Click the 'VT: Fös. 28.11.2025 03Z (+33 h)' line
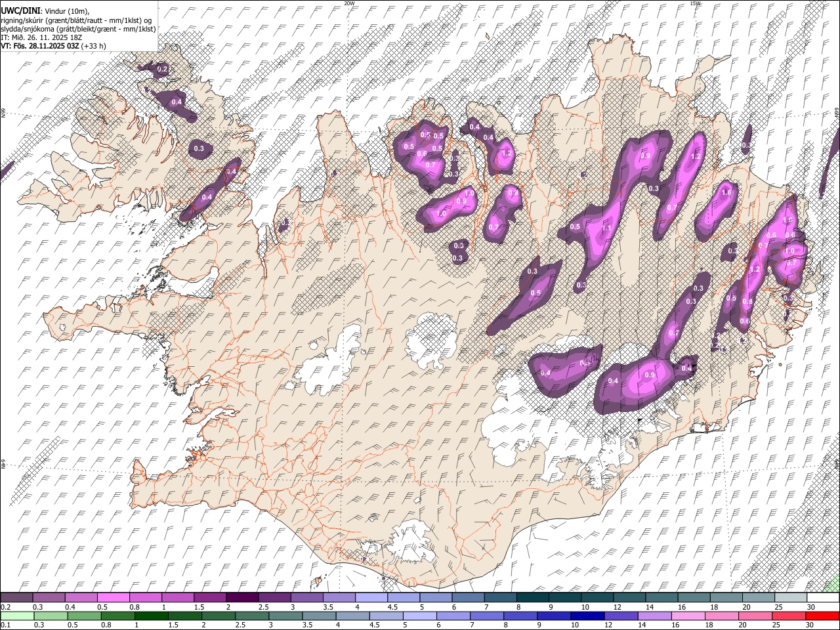The height and width of the screenshot is (630, 840). pyautogui.click(x=53, y=46)
